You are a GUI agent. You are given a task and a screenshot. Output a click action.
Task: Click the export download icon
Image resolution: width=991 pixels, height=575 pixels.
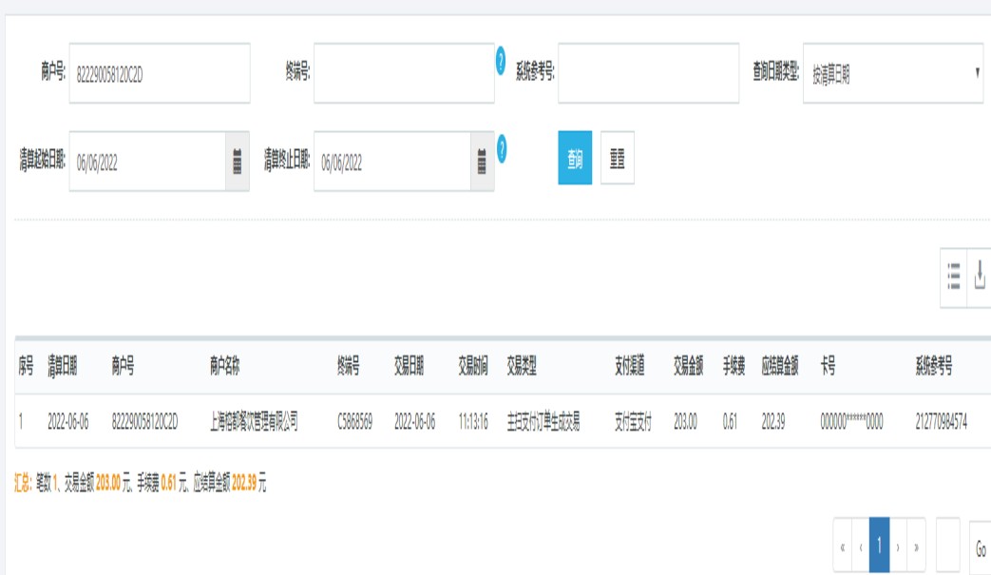point(980,277)
